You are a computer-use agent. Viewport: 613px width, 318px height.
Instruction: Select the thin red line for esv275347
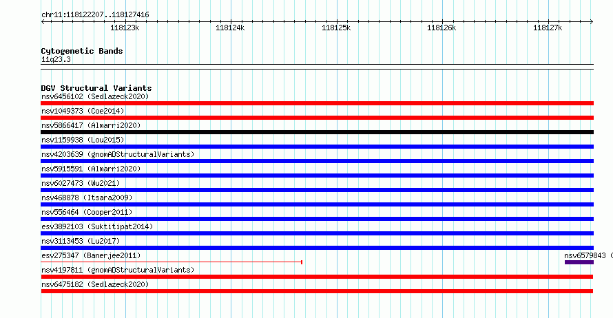point(172,262)
